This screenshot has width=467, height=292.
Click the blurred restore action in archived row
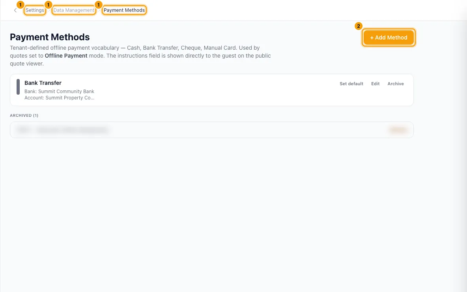coord(398,129)
